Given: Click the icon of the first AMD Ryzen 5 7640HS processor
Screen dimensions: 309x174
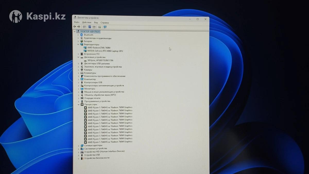Looking at the screenshot, I should (85, 107).
